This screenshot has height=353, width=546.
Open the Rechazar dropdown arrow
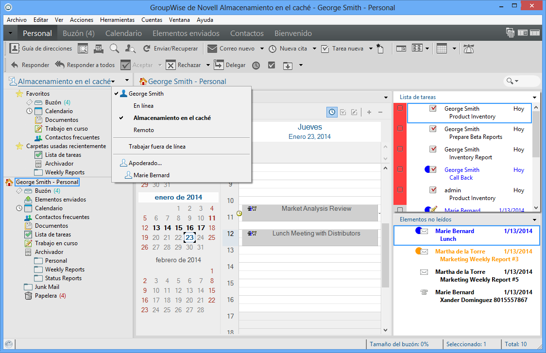point(208,65)
